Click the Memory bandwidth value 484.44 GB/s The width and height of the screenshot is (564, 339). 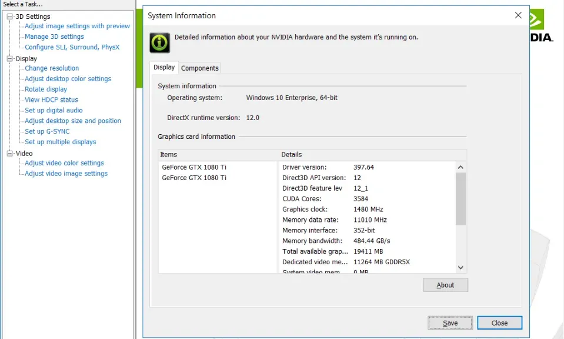(372, 241)
